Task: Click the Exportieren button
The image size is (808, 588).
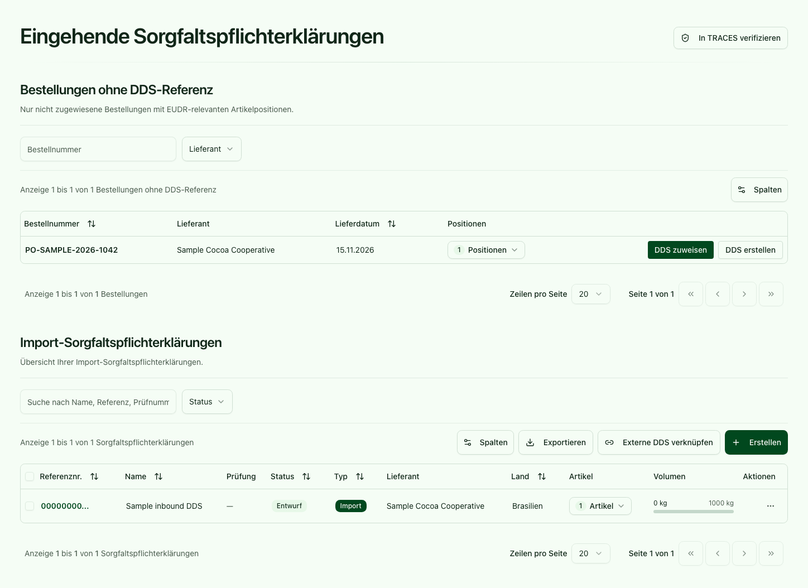Action: coord(556,442)
